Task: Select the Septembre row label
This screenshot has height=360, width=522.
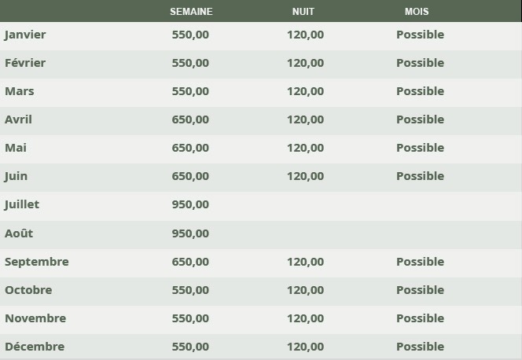Action: pos(37,262)
